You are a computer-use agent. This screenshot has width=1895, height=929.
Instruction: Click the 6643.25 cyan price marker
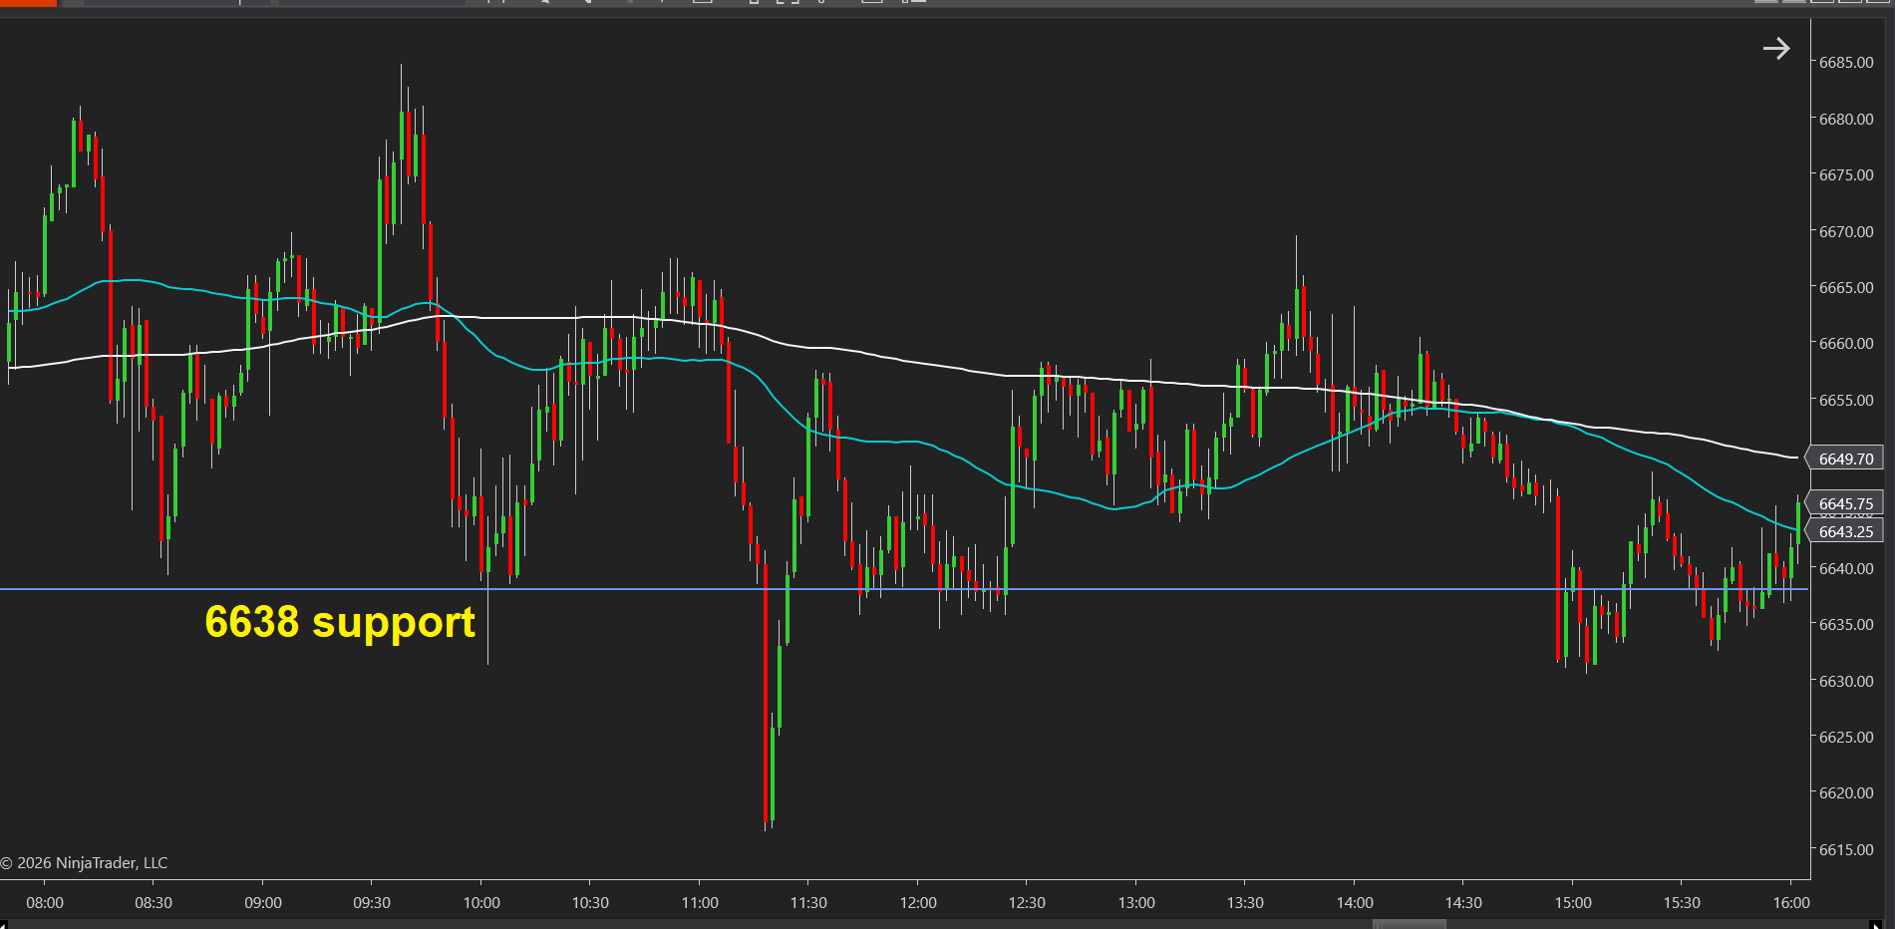click(1845, 531)
